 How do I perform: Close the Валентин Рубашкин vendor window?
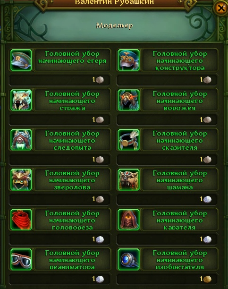click(x=220, y=8)
